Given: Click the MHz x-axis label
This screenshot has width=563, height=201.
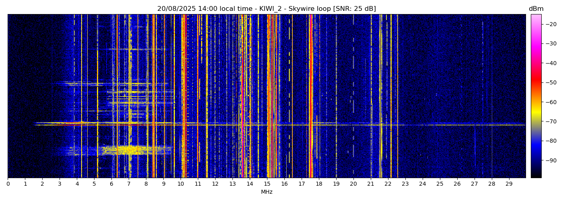Looking at the screenshot, I should 267,192.
